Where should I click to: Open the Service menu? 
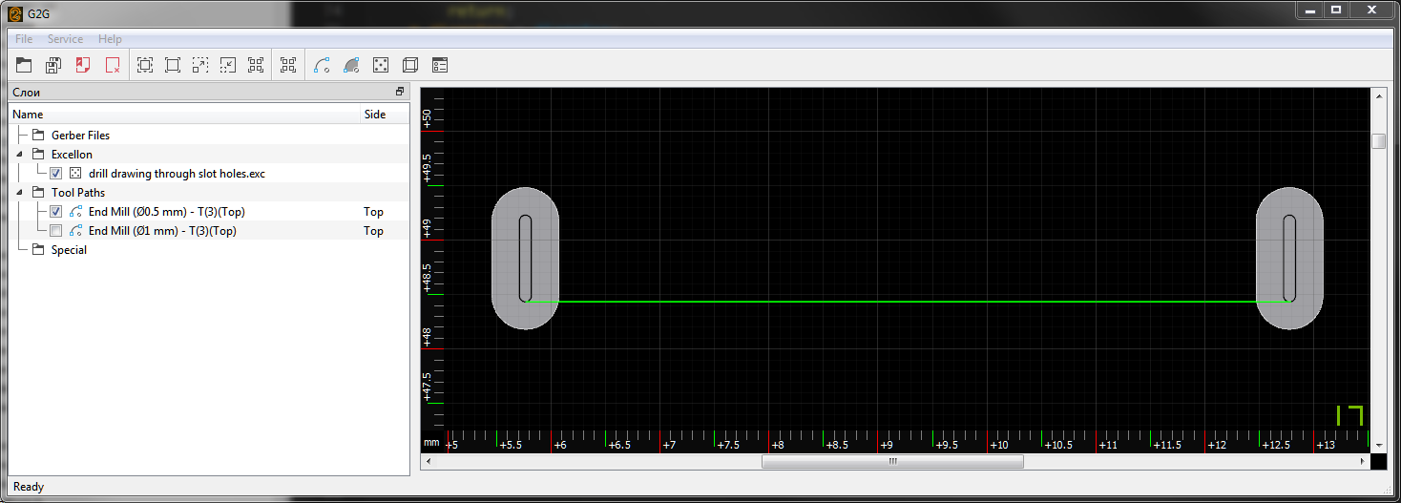coord(65,39)
